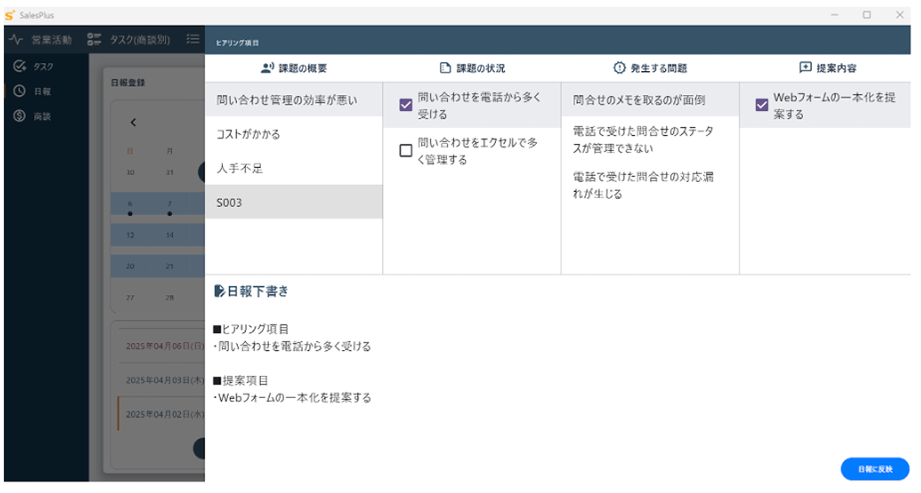This screenshot has width=921, height=493.
Task: Go to previous month with calendar chevron
Action: click(x=133, y=123)
